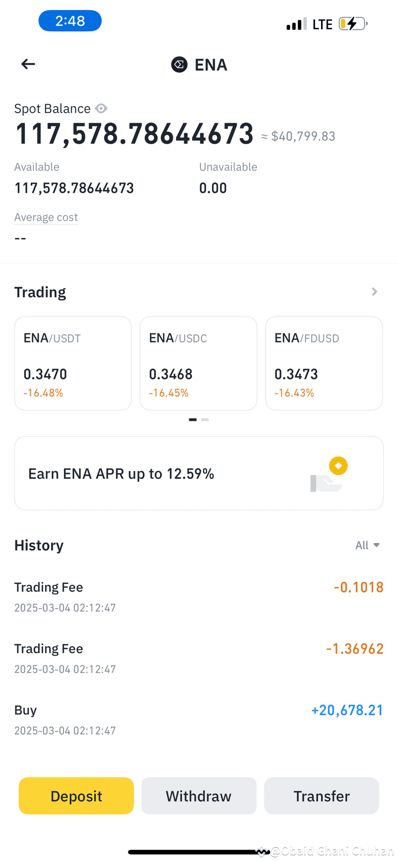The width and height of the screenshot is (398, 862).
Task: Open Earn ENA APR 12.59% banner
Action: coord(199,473)
